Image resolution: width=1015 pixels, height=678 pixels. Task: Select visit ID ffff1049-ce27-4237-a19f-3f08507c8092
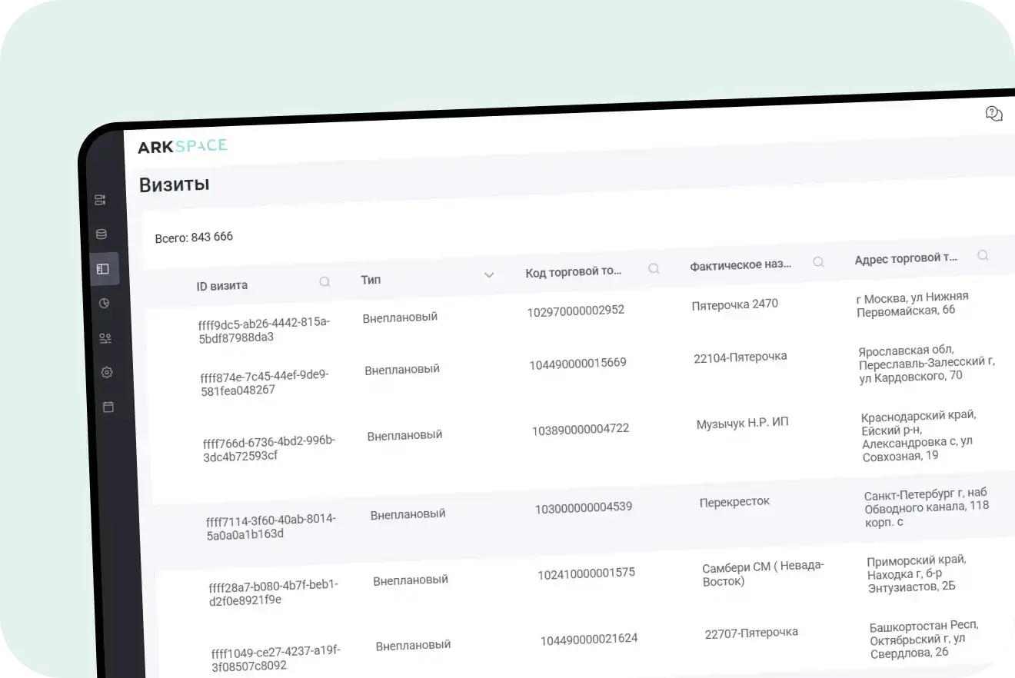point(276,658)
